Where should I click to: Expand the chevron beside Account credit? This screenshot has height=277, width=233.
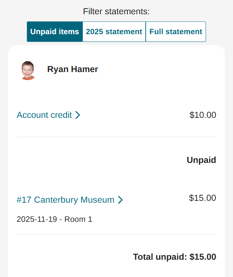point(78,115)
